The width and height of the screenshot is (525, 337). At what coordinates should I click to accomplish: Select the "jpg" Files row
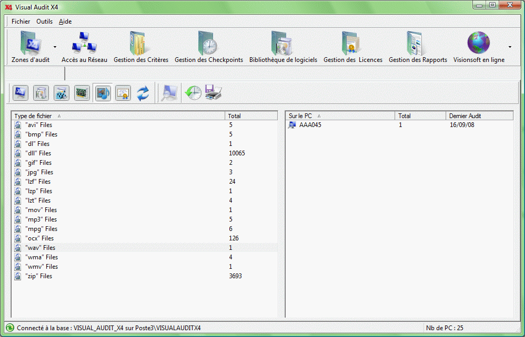pos(145,172)
